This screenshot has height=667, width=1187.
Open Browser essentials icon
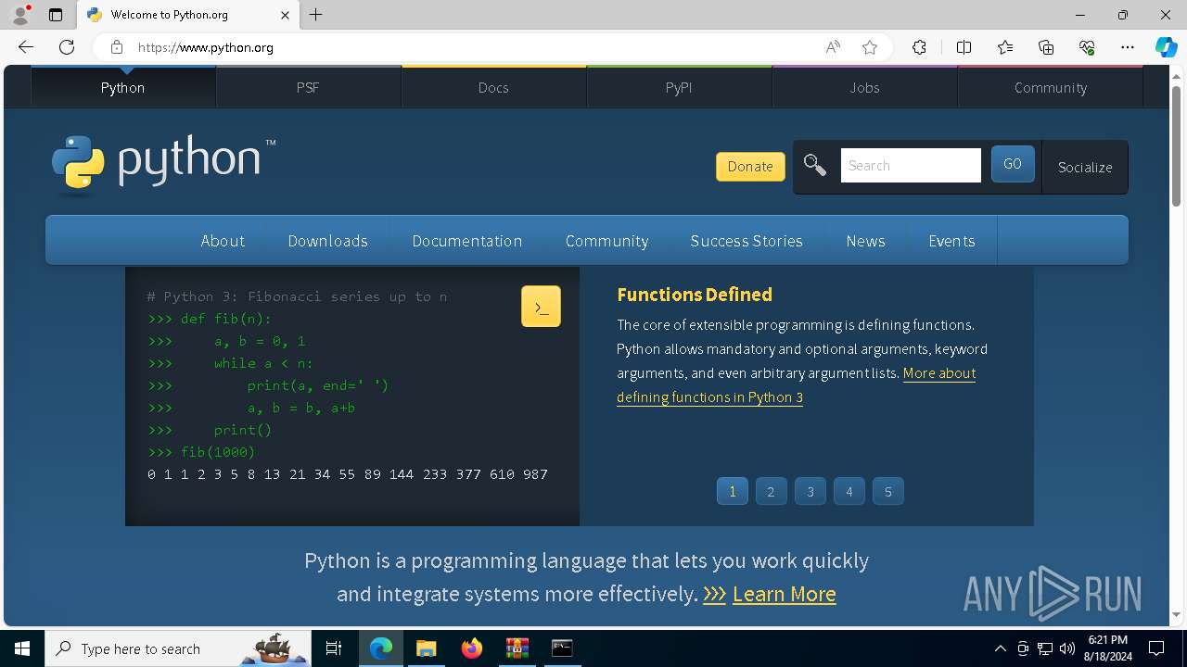click(x=1087, y=47)
